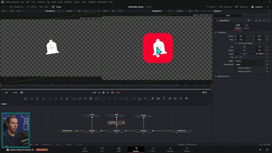Add a Paint node from toolbar

pos(43,99)
